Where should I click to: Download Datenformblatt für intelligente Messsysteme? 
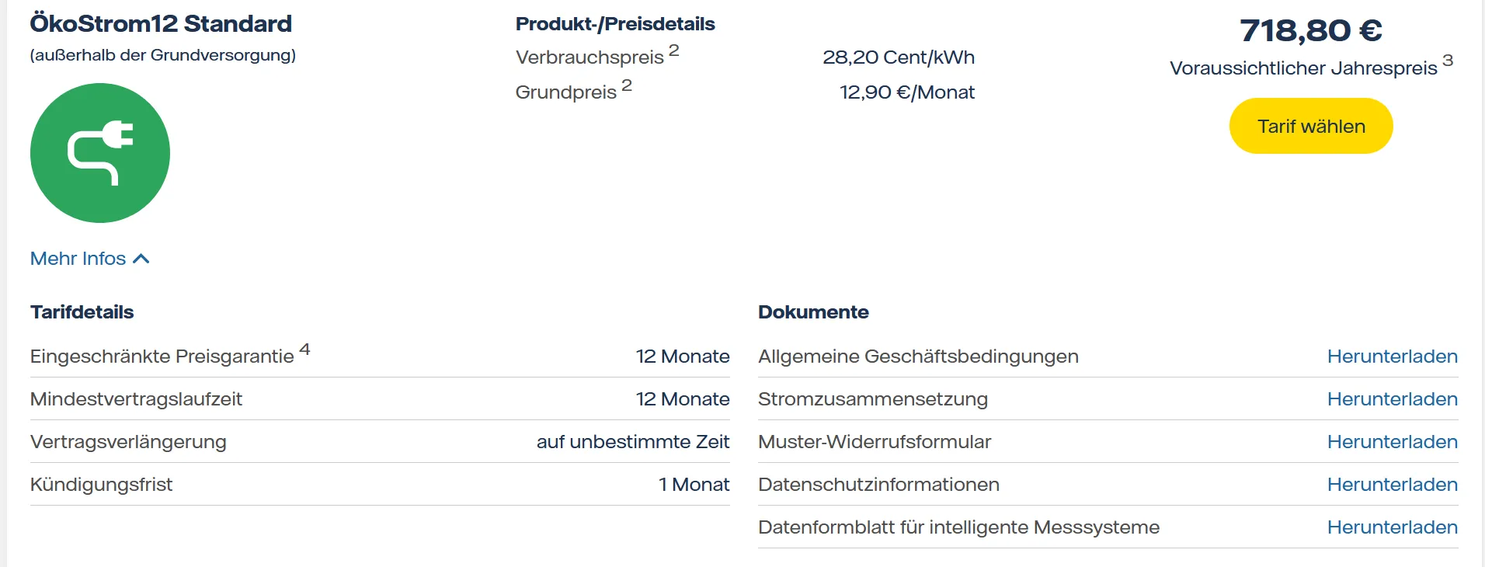[x=1392, y=527]
